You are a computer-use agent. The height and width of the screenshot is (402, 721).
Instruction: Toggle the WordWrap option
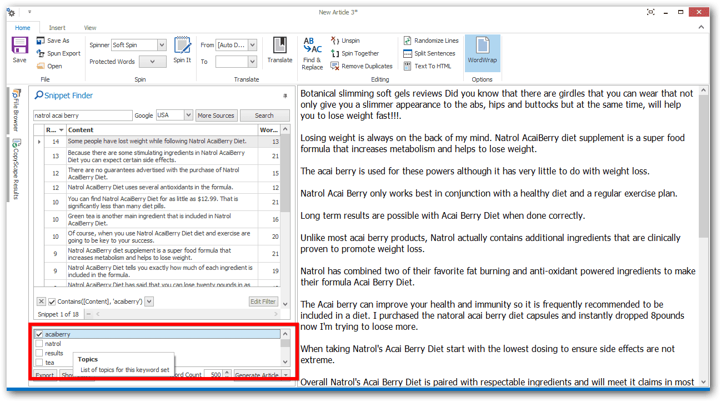[x=482, y=53]
